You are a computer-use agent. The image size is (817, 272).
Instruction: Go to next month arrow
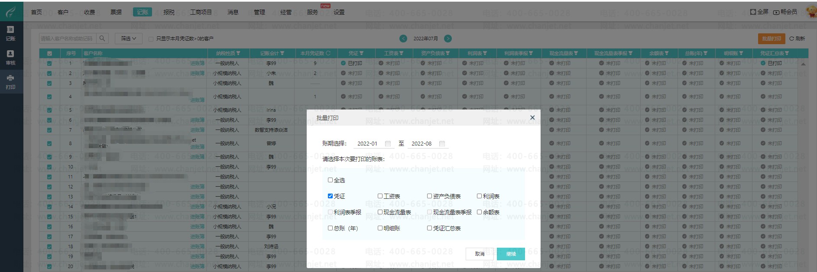point(448,39)
